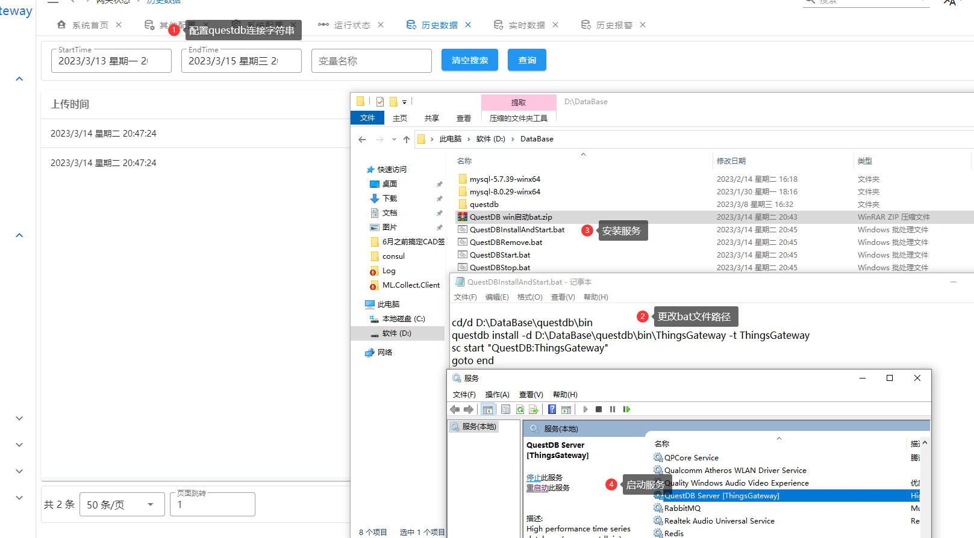Close the 历史数据 tab
Viewport: 974px width, 538px height.
(x=468, y=25)
